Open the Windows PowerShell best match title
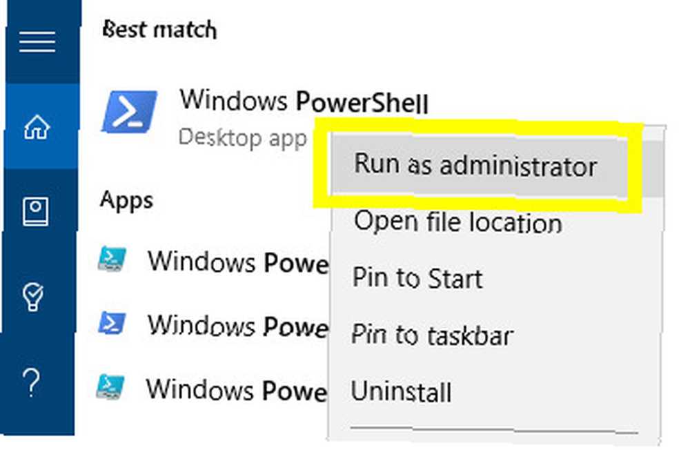The width and height of the screenshot is (690, 450). pyautogui.click(x=304, y=101)
